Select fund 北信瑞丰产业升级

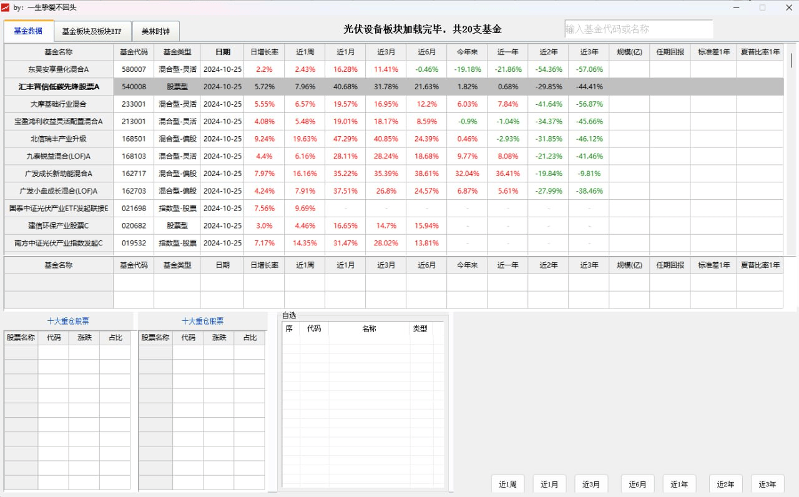[59, 139]
